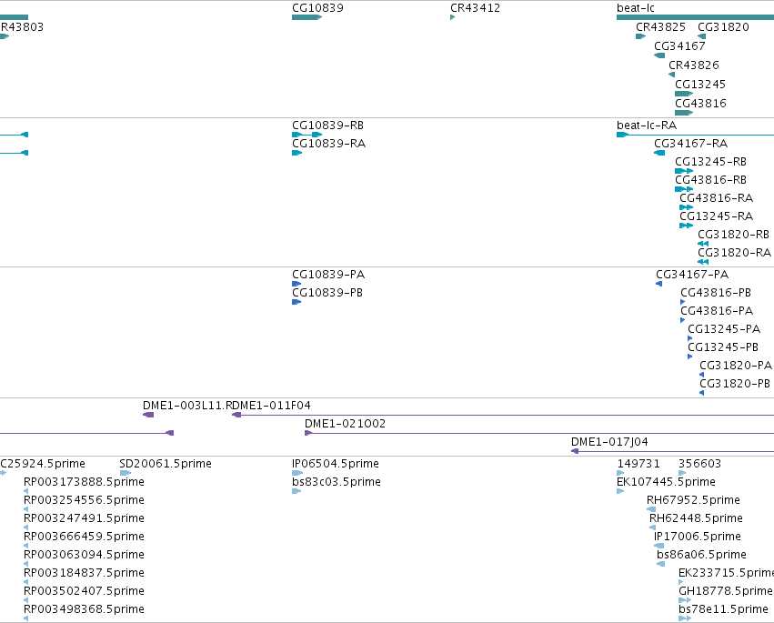Click the DME1-011F04 clone label
The height and width of the screenshot is (623, 774).
[x=271, y=406]
